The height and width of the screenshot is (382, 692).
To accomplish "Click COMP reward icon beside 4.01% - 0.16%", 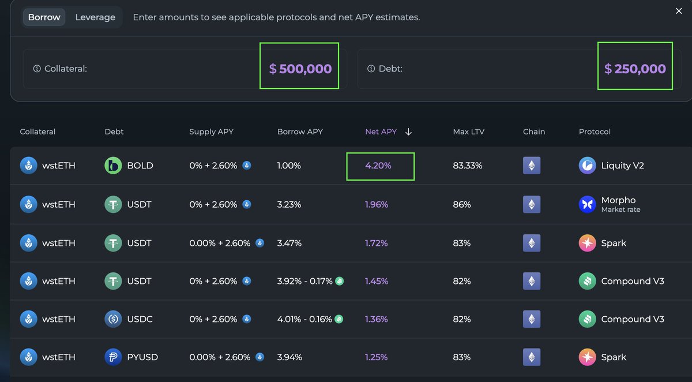I will (339, 319).
